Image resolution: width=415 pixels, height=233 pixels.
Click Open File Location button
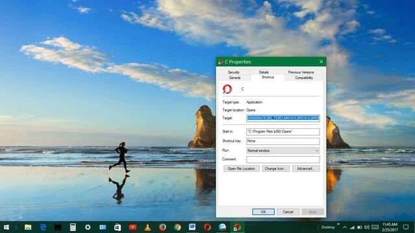pyautogui.click(x=241, y=168)
